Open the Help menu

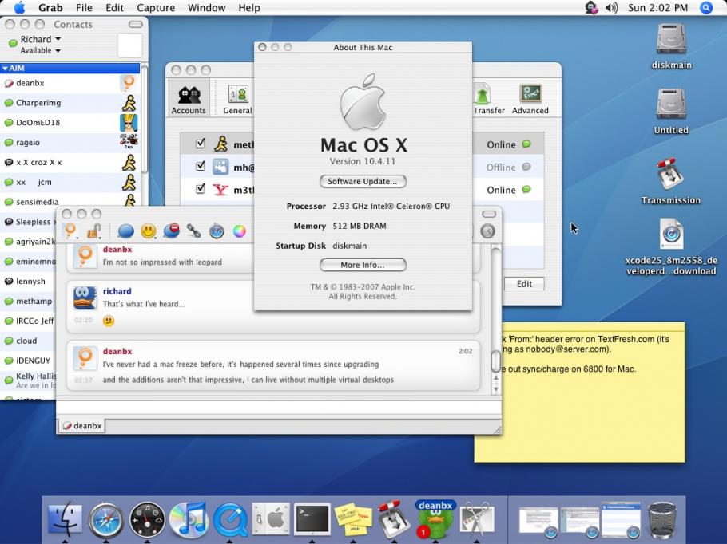(249, 8)
